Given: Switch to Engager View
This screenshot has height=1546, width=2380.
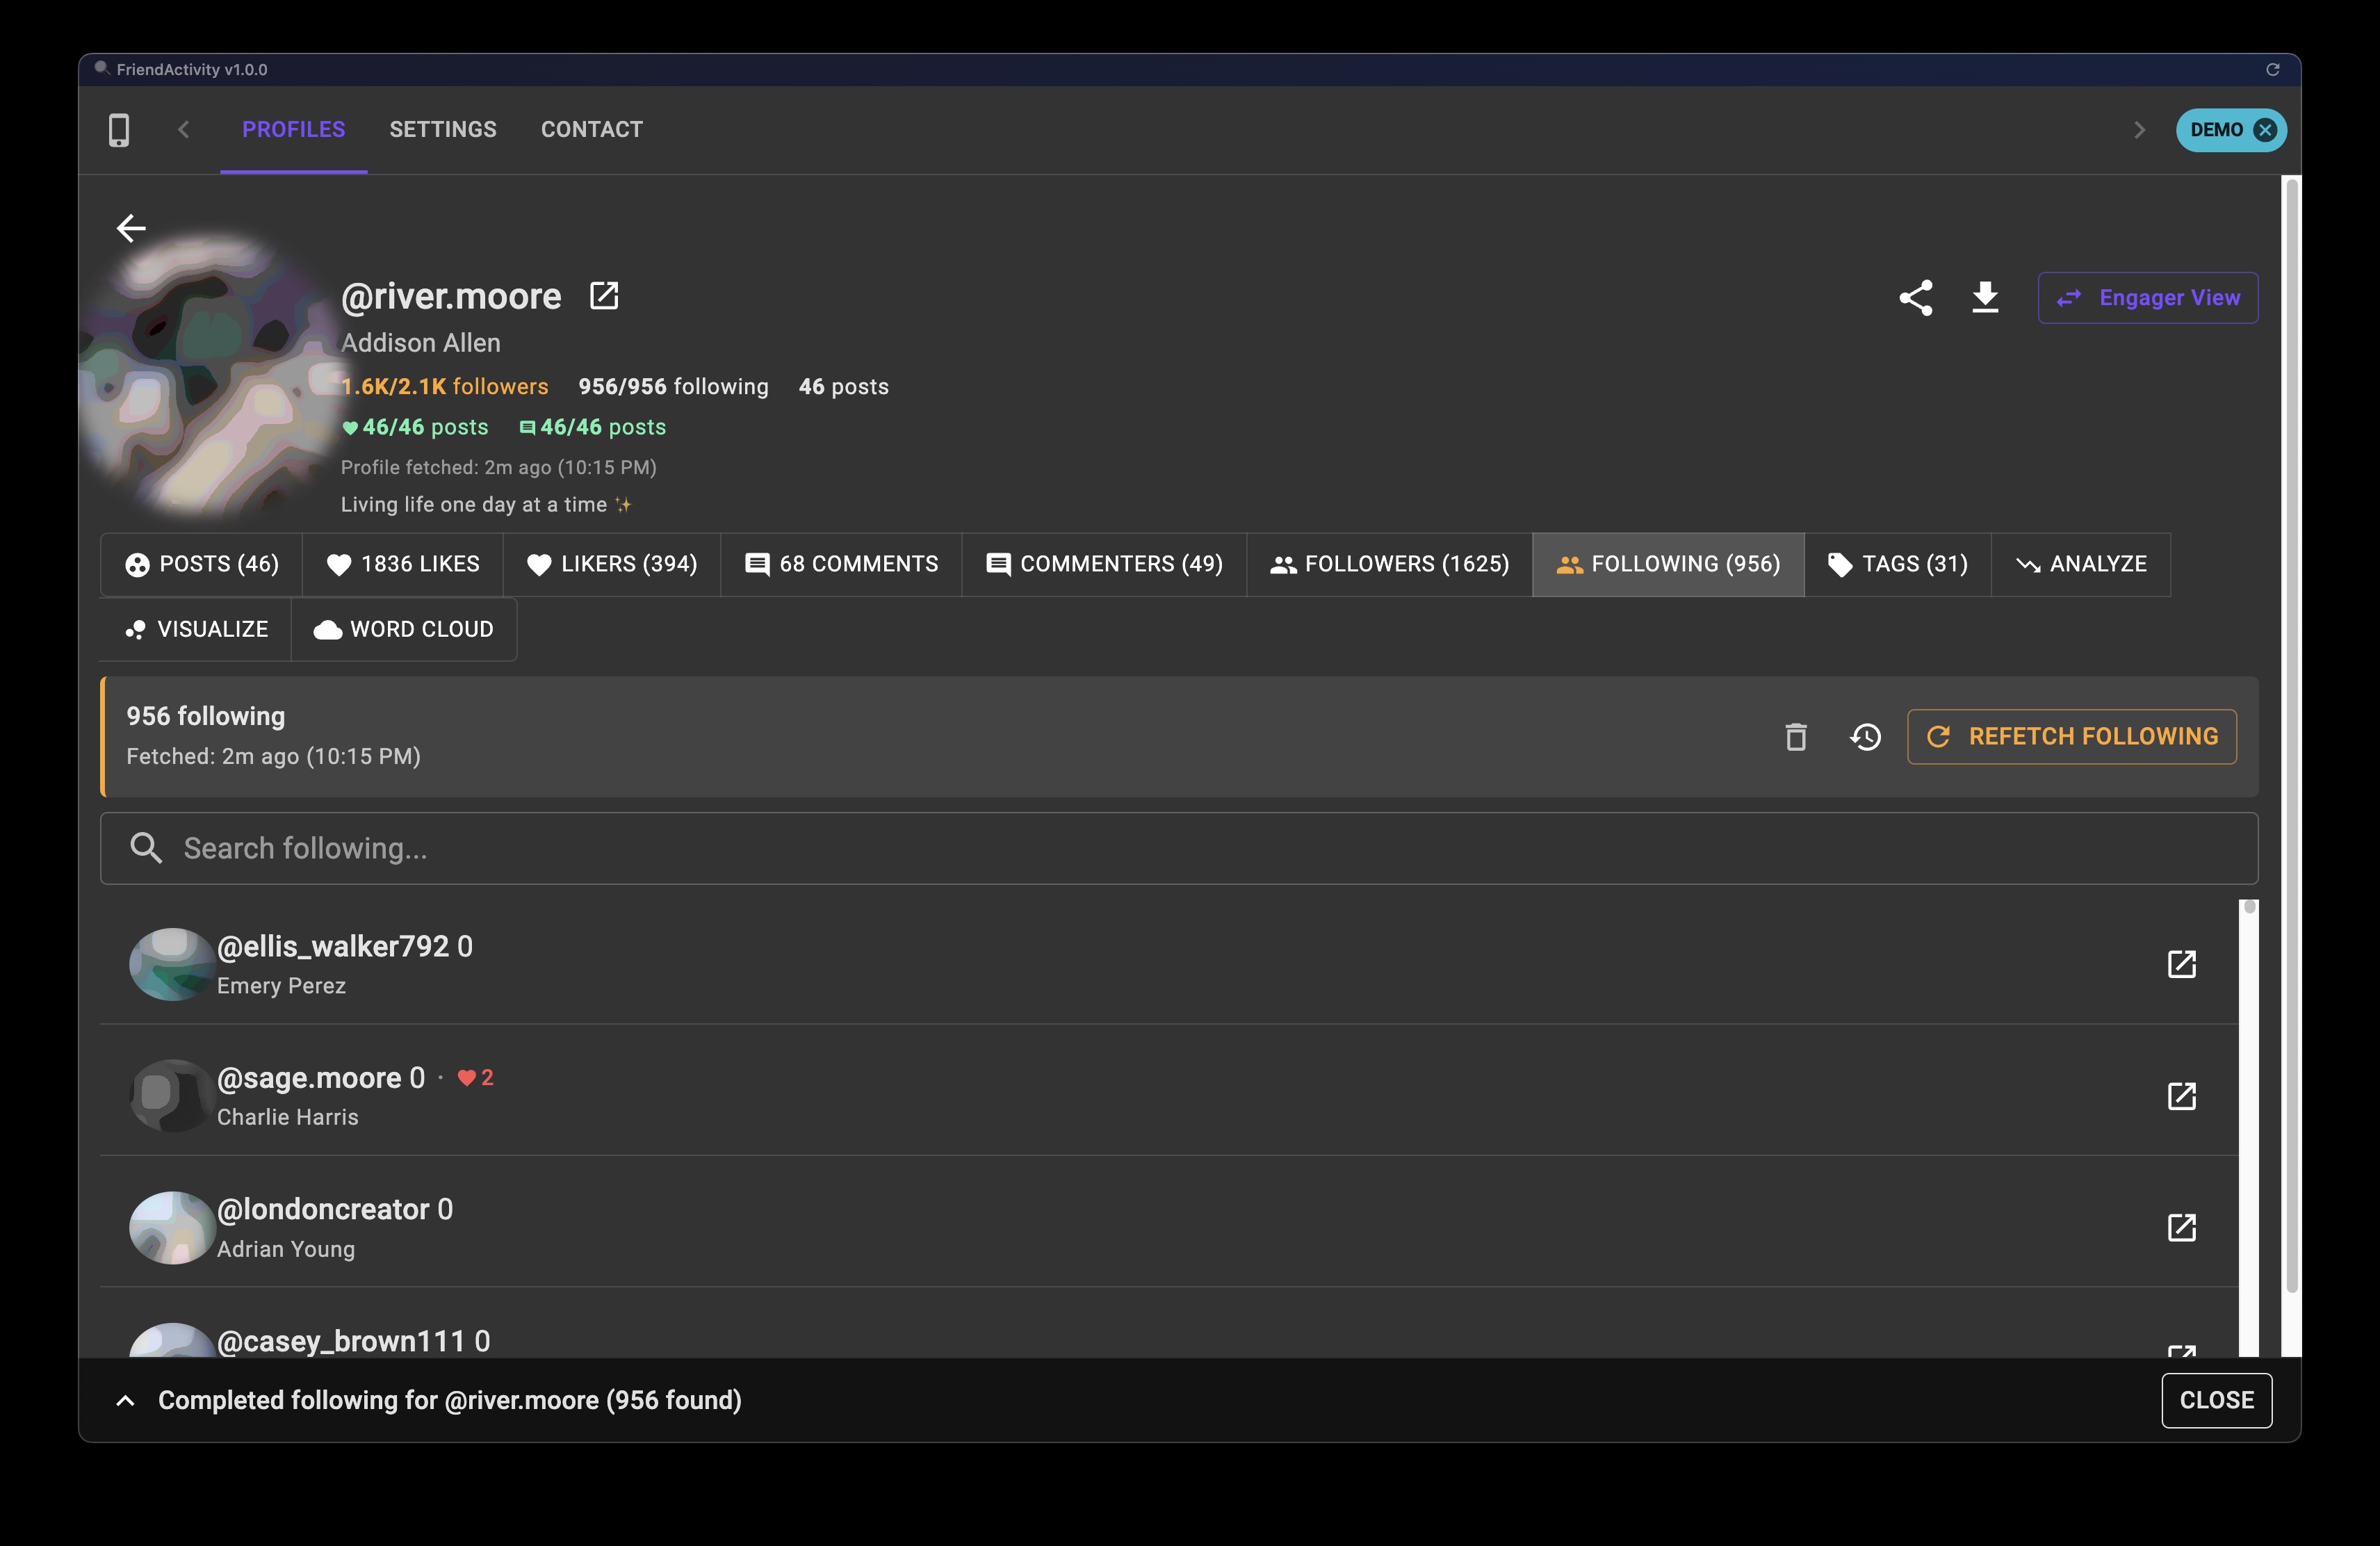Looking at the screenshot, I should click(x=2147, y=297).
